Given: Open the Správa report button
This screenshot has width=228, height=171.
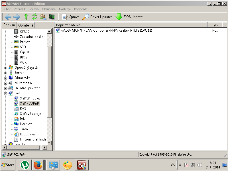Looking at the screenshot, I should tap(70, 17).
